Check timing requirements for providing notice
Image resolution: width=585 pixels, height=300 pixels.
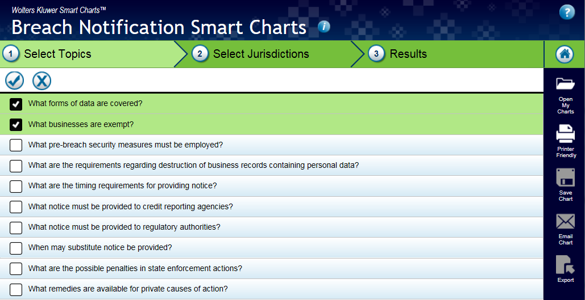tap(16, 186)
